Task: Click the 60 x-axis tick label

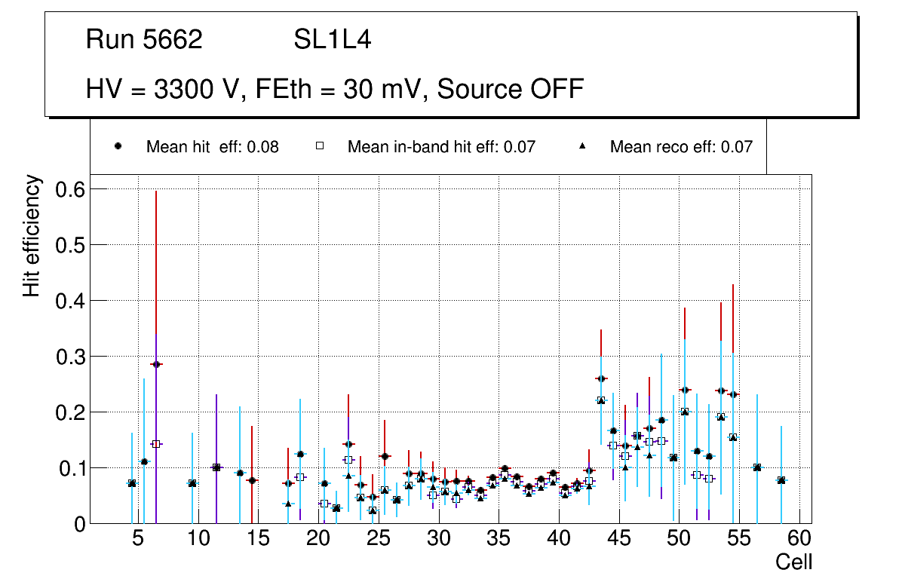Action: [x=799, y=539]
